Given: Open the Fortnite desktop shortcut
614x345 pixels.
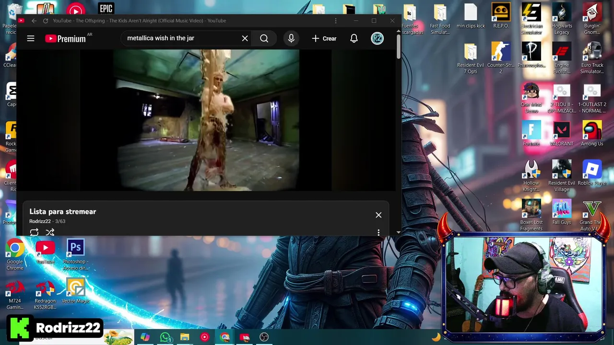Looking at the screenshot, I should click(531, 134).
